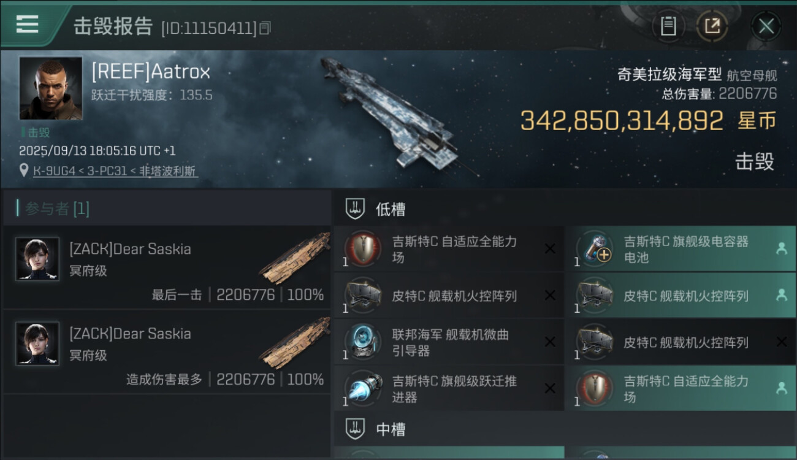Click the location pin icon

tap(24, 171)
